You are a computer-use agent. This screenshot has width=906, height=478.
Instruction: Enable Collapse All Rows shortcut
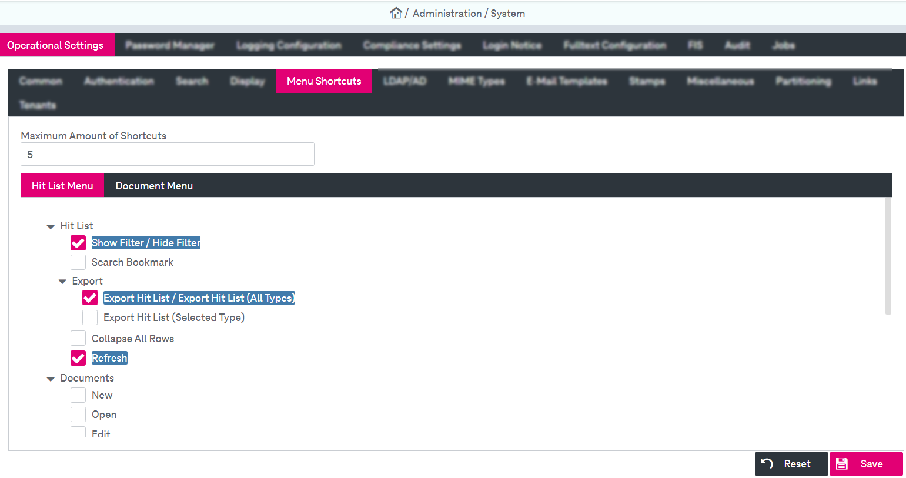(x=78, y=339)
